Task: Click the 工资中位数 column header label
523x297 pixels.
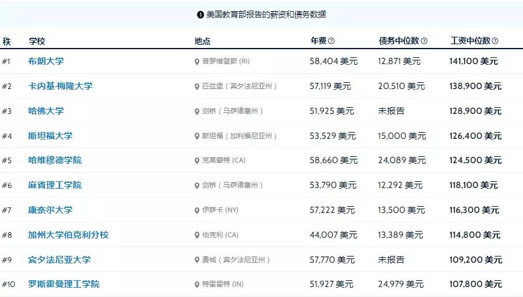Action: [470, 40]
